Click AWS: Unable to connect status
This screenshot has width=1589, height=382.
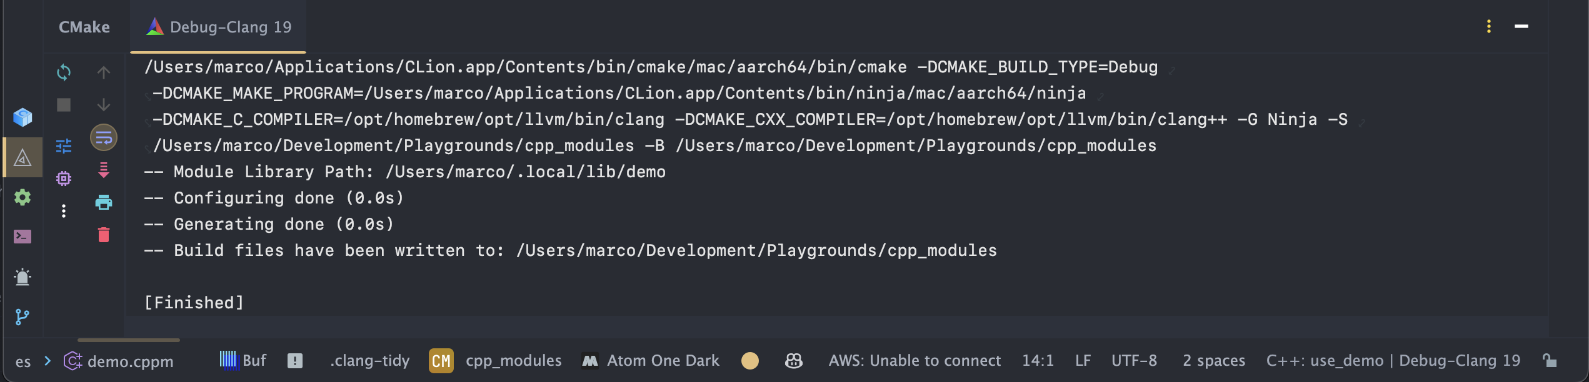pos(915,361)
